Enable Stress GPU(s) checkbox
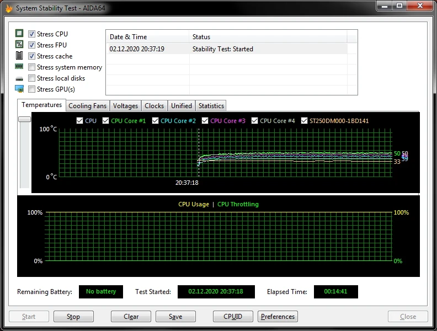Screen dimensions: 437x331 click(x=32, y=89)
